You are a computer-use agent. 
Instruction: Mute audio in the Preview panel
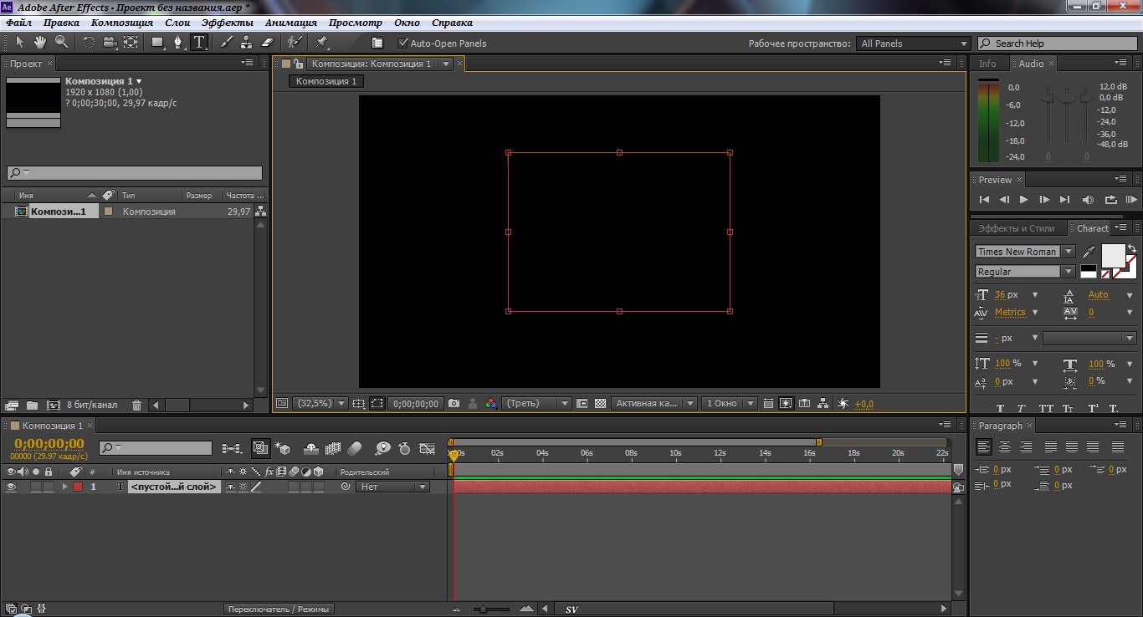coord(1088,200)
